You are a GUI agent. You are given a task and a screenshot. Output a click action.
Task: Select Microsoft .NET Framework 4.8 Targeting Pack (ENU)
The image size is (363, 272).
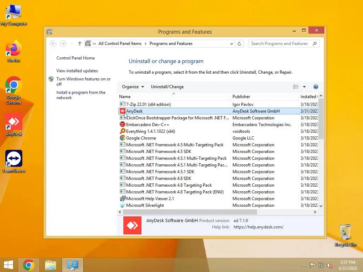click(x=218, y=192)
